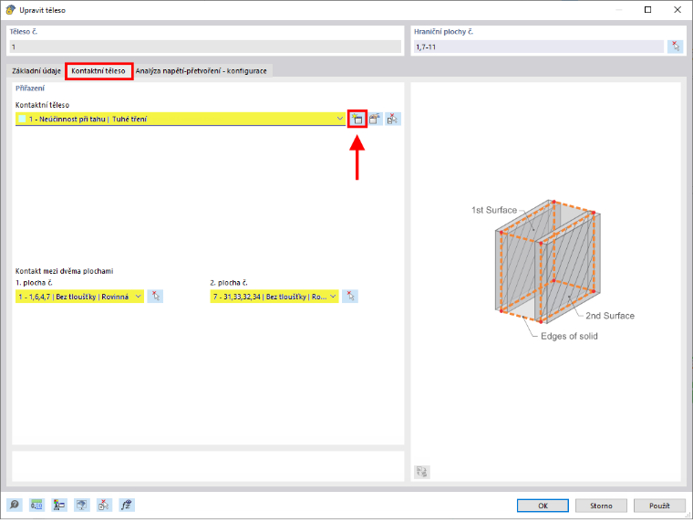The width and height of the screenshot is (693, 522).
Task: Click the "Přiřazení" section heading
Action: (x=30, y=88)
